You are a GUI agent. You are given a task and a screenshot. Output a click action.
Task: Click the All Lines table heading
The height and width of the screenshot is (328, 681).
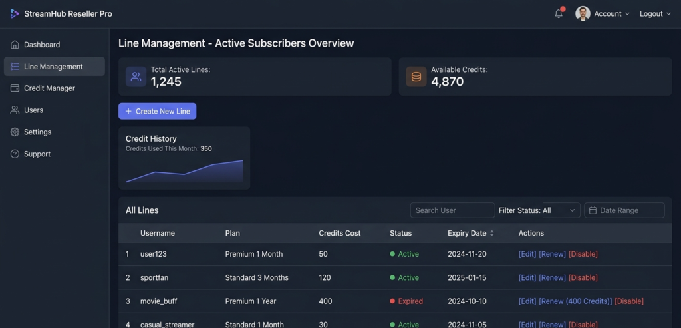(x=142, y=210)
